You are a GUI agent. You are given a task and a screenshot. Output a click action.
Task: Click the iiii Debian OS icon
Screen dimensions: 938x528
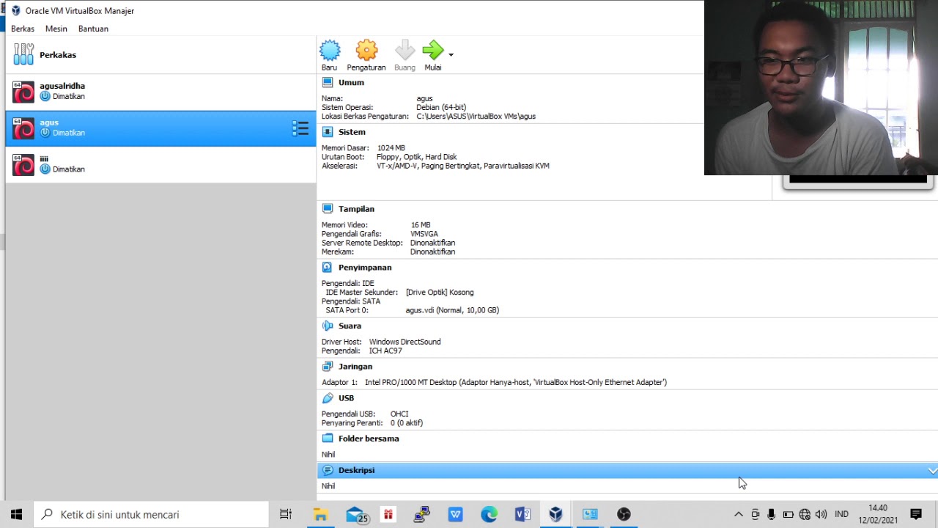click(23, 165)
